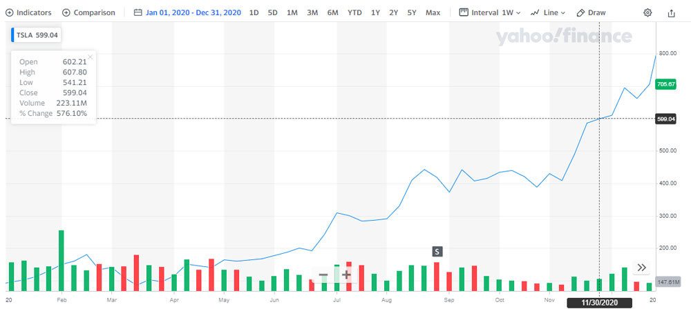Select the YTD range
691x309 pixels.
click(354, 13)
